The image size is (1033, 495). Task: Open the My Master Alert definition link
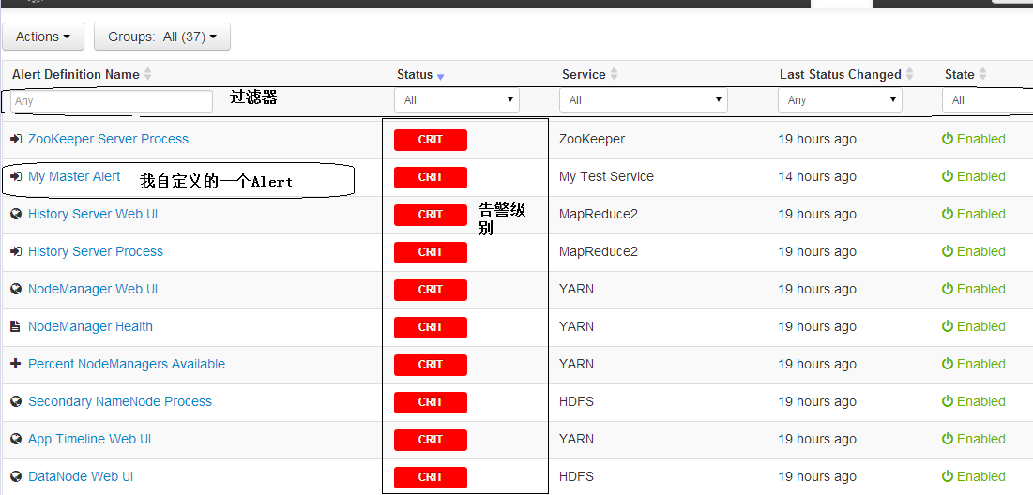[74, 176]
